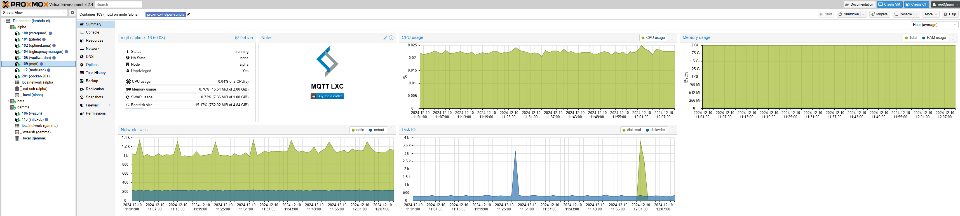Collapse Notes panel using its circle arrow icon
The width and height of the screenshot is (960, 216).
(x=391, y=38)
